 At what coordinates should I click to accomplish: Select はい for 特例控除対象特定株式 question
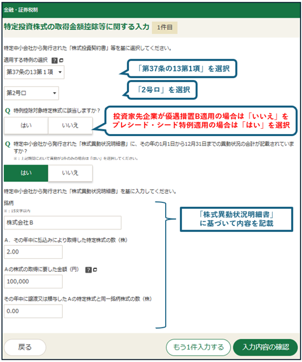click(26, 125)
